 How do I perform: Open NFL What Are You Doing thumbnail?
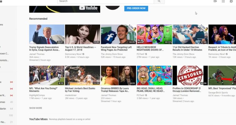pyautogui.click(x=47, y=75)
